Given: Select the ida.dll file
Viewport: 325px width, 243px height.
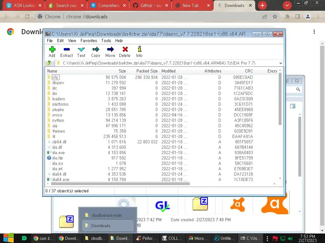Looking at the screenshot, I should coord(57,147).
